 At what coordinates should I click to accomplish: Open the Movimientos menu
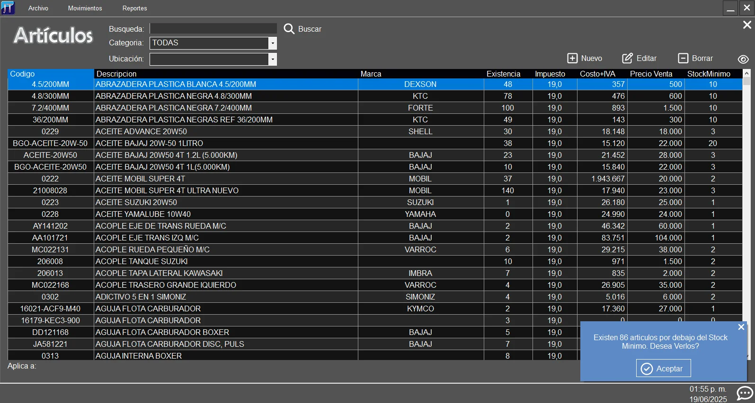[x=85, y=8]
